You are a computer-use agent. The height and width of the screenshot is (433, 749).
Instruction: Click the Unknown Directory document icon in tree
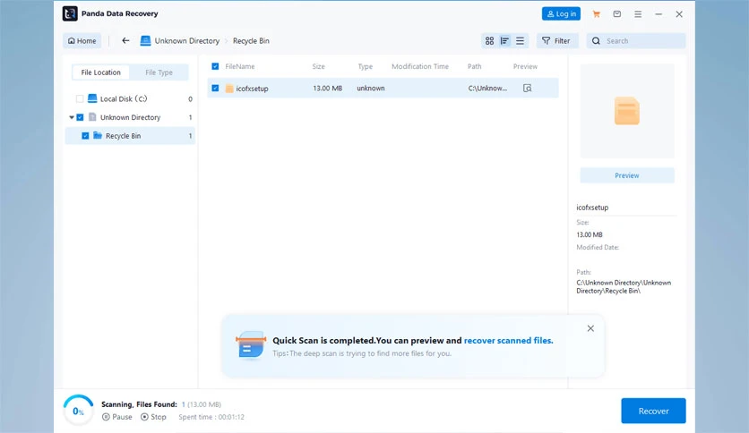click(x=92, y=117)
